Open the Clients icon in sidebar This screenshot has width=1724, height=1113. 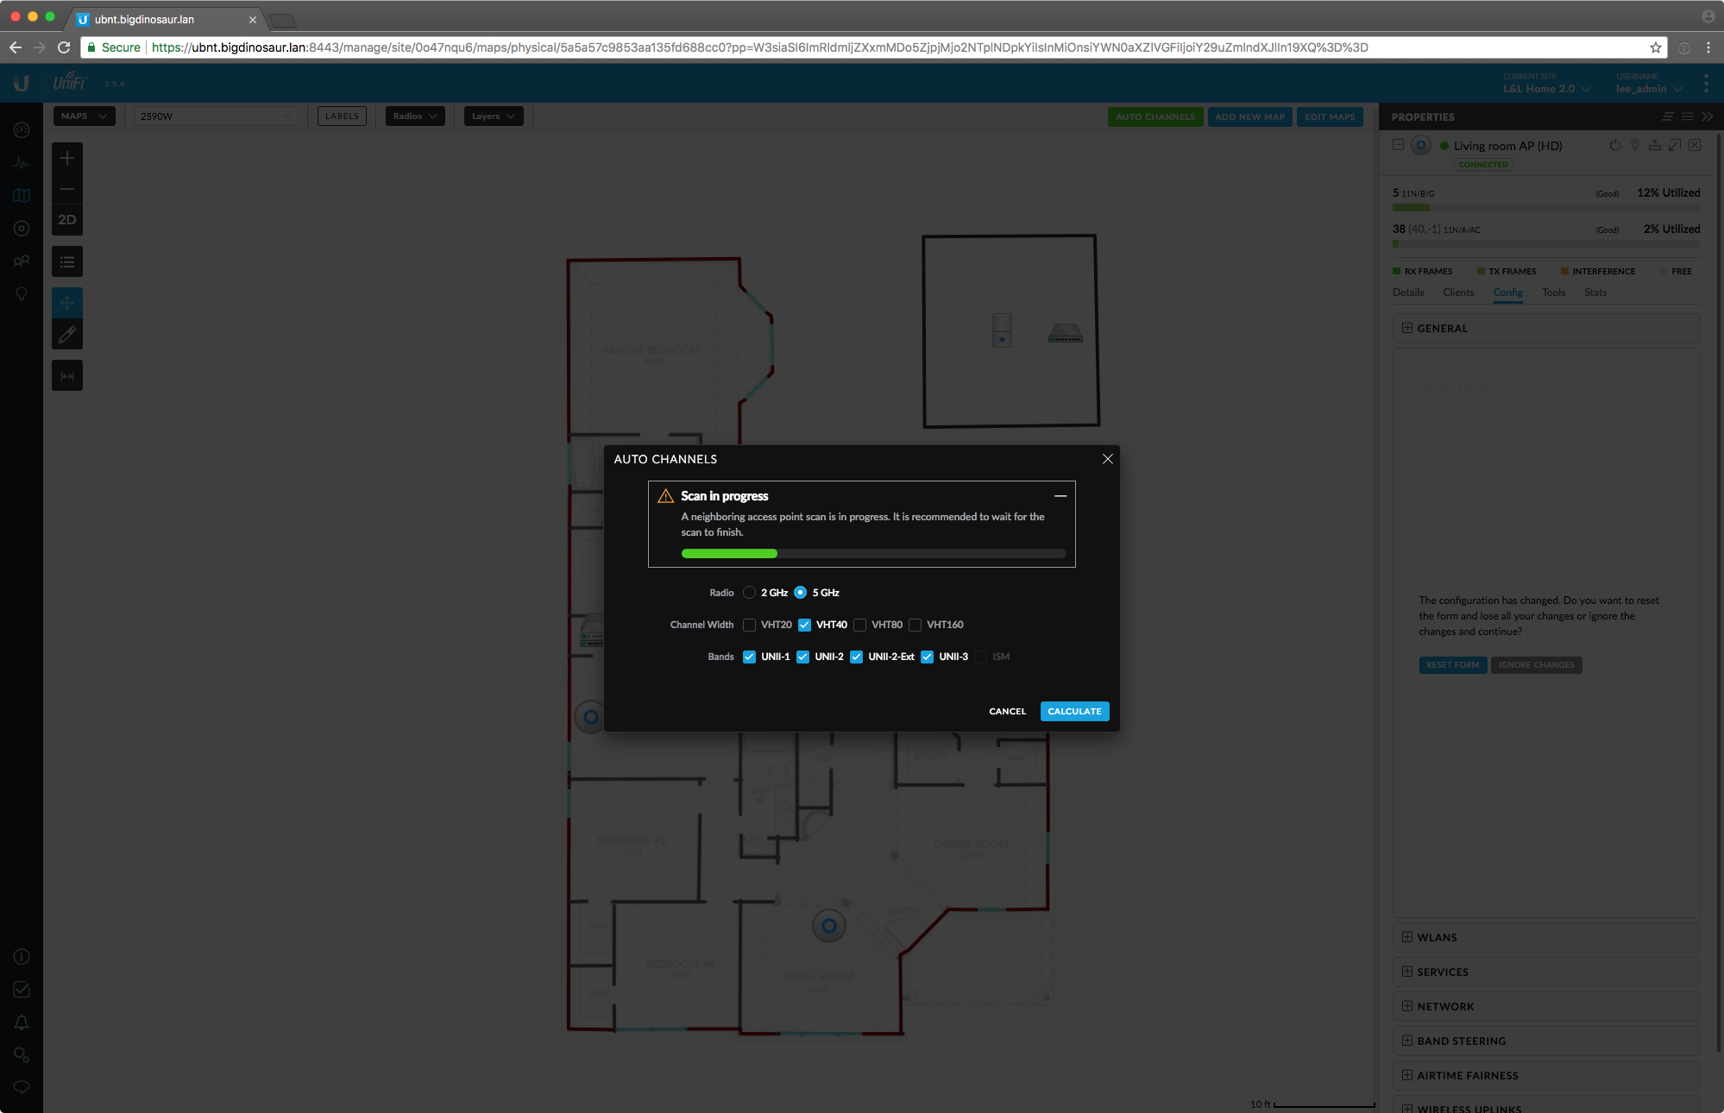click(22, 261)
